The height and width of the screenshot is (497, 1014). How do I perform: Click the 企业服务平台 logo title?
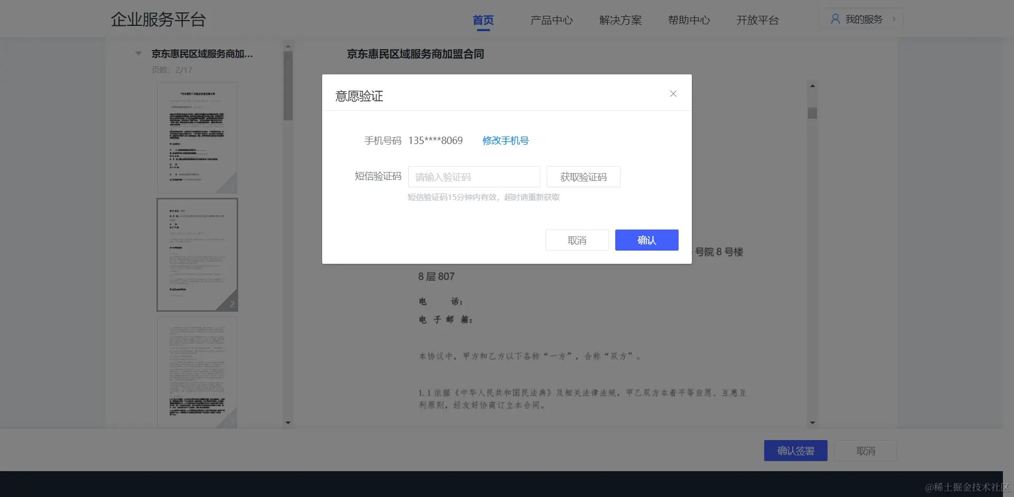coord(158,20)
